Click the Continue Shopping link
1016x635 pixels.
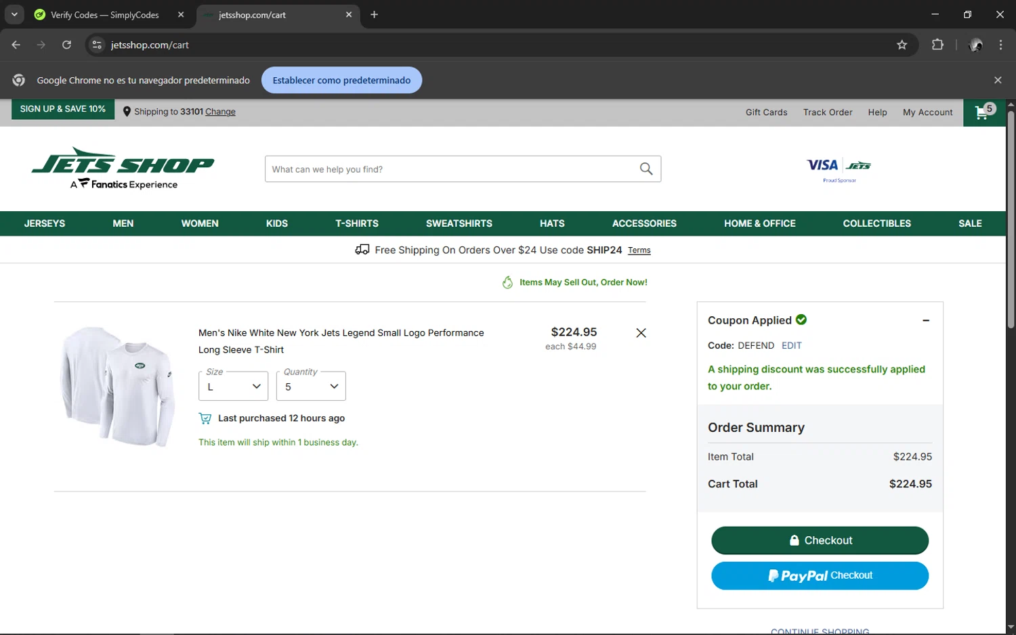(x=820, y=631)
